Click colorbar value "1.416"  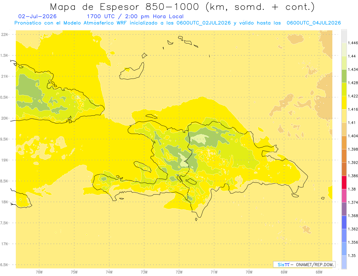pyautogui.click(x=353, y=109)
